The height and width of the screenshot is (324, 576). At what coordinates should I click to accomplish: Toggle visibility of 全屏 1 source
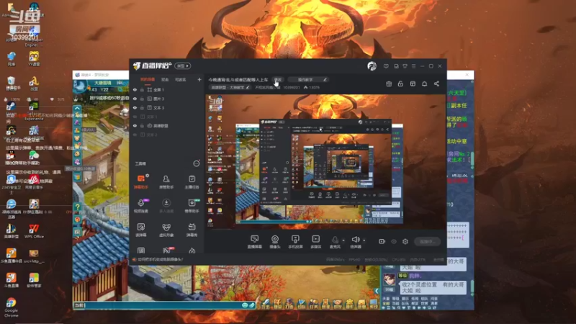pos(135,89)
